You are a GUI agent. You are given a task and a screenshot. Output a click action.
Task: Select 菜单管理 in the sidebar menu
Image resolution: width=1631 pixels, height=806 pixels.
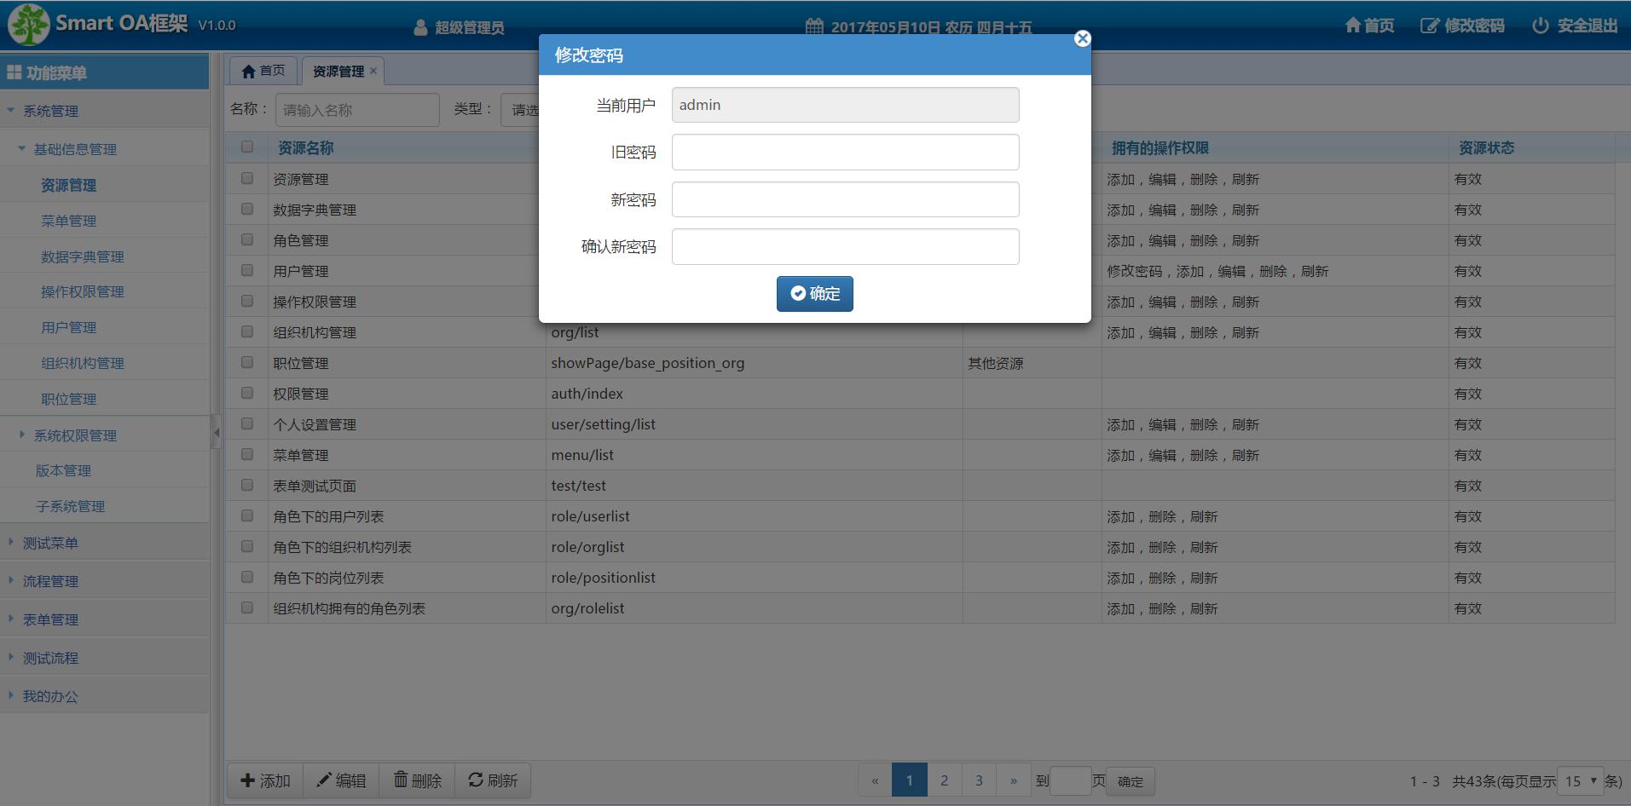pyautogui.click(x=69, y=221)
